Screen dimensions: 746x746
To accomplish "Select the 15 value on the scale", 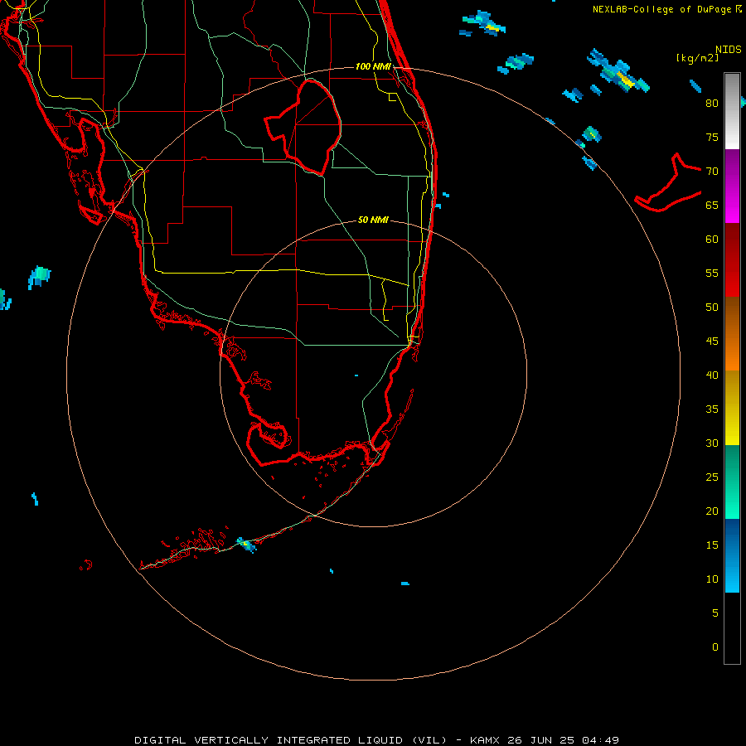I will pos(712,545).
